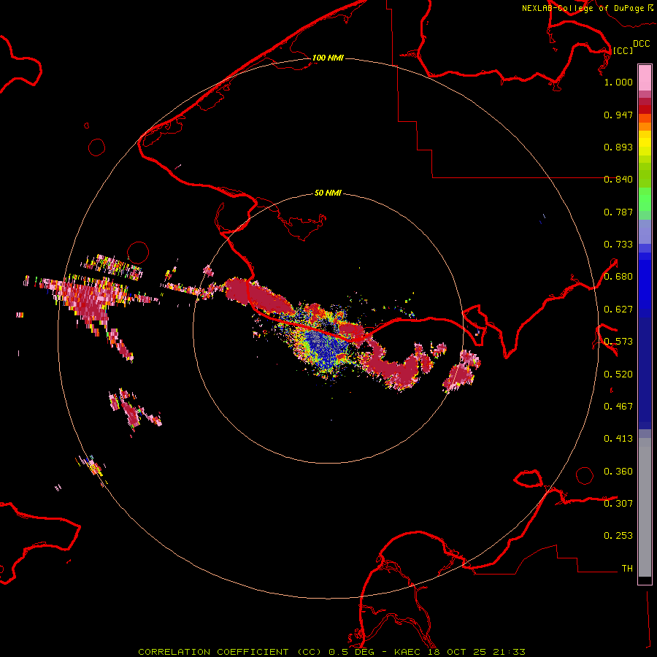Click the 100 NMI range ring label
The image size is (657, 657).
click(328, 58)
